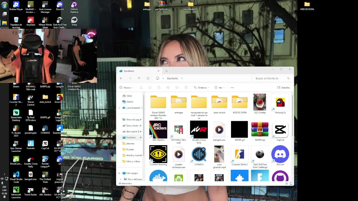Select League of Legends desktop icon
This screenshot has width=358, height=201.
pos(60,115)
